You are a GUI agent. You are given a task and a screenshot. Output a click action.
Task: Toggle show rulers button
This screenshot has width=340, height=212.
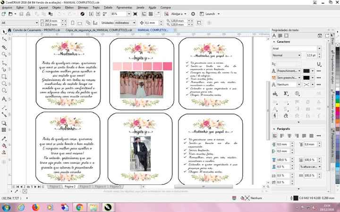coord(144,14)
